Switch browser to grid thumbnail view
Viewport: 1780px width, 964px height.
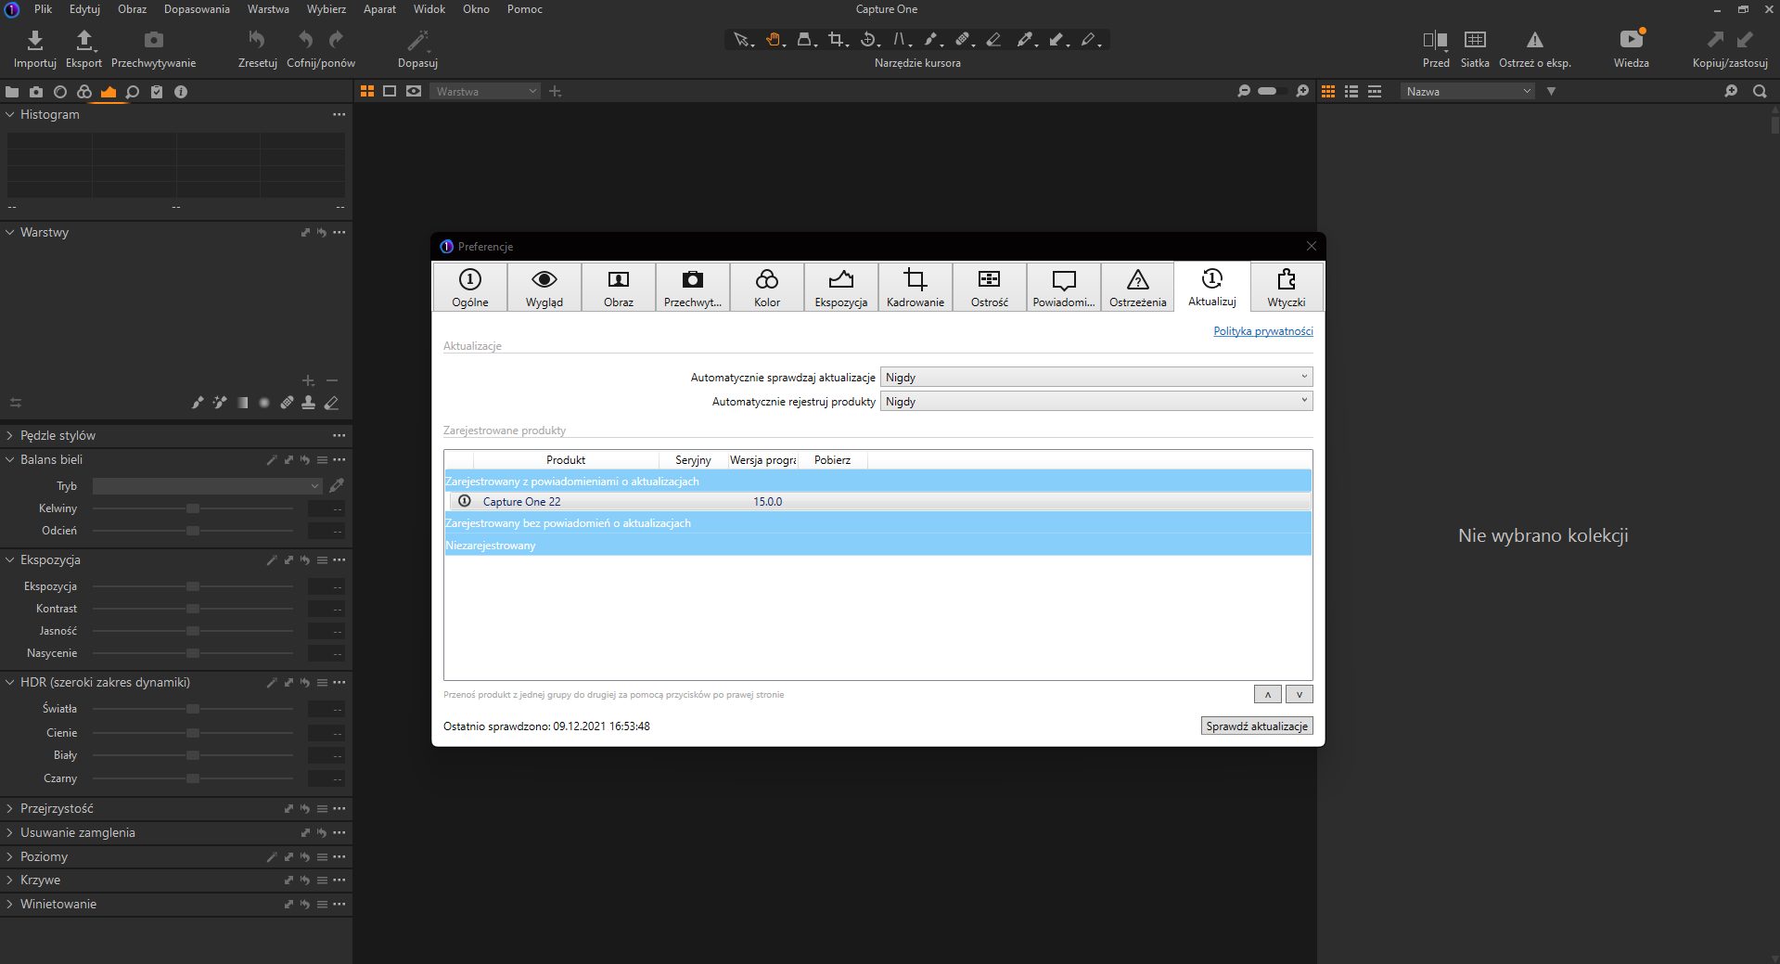[1328, 91]
